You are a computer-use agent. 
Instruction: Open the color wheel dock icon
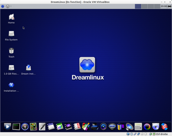[147, 127]
